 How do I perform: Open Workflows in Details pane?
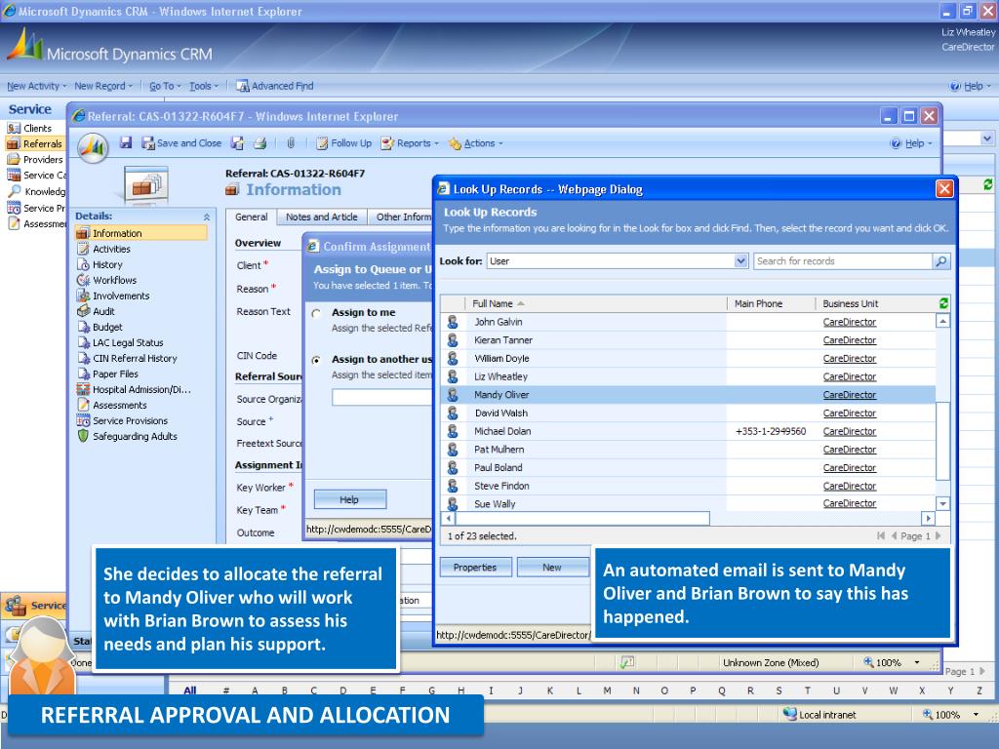click(107, 280)
